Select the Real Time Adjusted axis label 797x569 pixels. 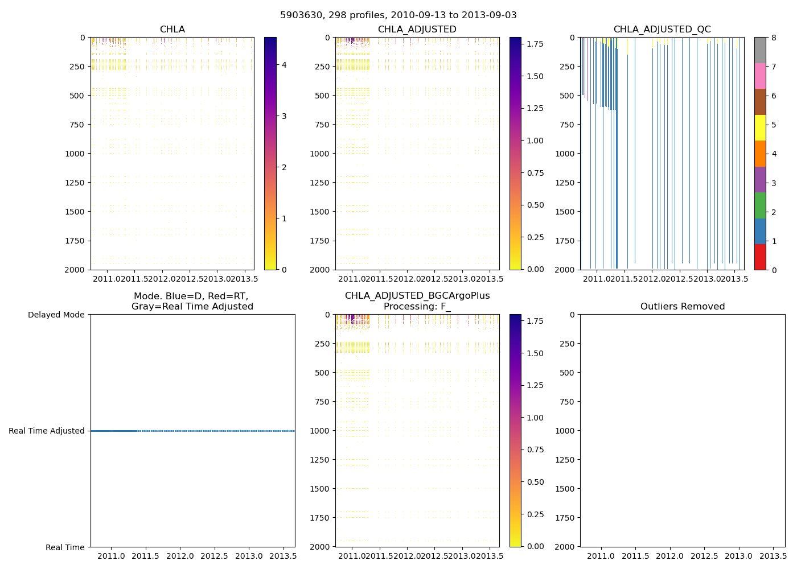46,431
